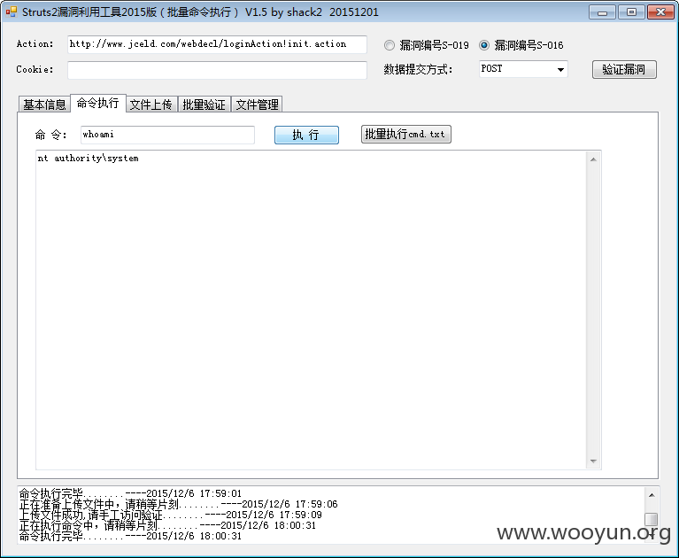Click the 命令 input containing whoami
The image size is (679, 558).
167,135
